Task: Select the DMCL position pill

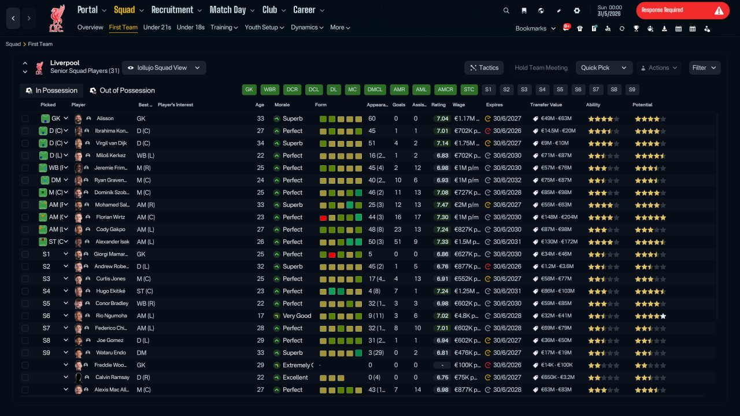Action: pos(375,90)
